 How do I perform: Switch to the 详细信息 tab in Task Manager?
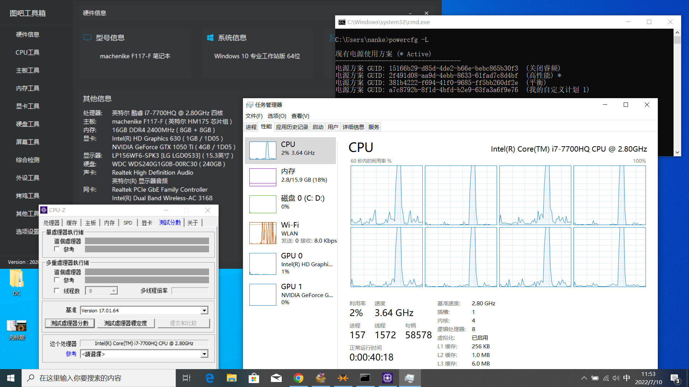pos(353,127)
